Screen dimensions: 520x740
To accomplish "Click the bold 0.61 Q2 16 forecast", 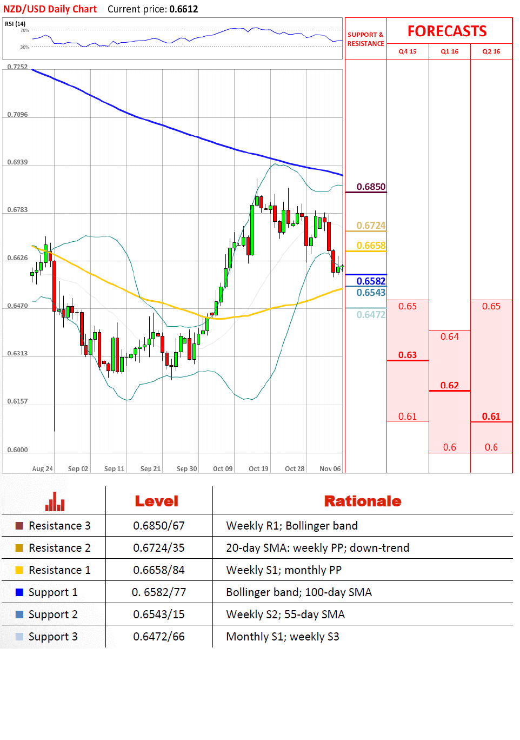I will 491,416.
